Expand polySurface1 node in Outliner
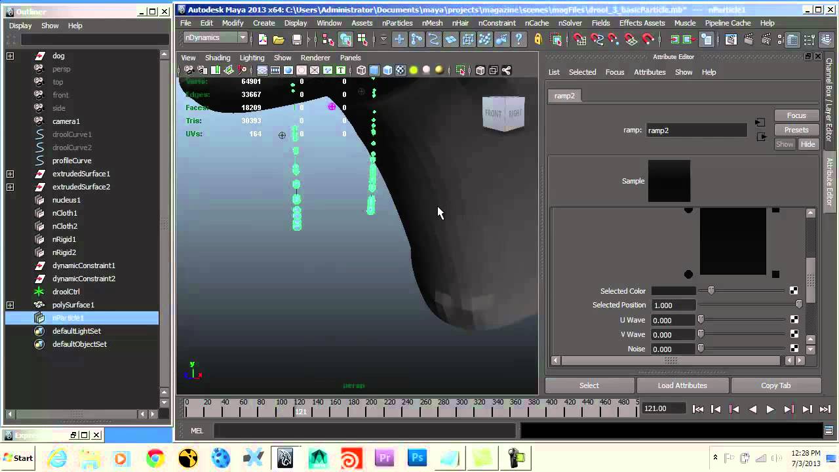 tap(10, 305)
